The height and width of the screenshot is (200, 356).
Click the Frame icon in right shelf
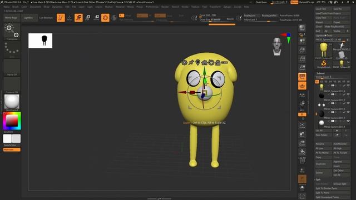(302, 126)
